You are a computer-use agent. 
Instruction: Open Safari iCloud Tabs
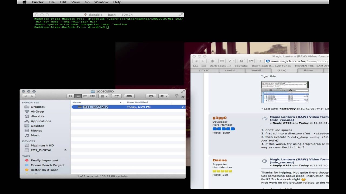coord(231,61)
